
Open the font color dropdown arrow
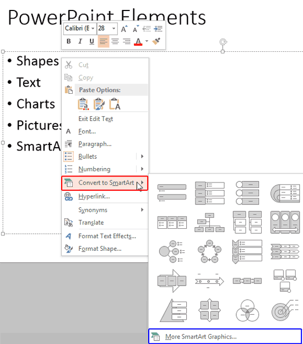coord(147,41)
